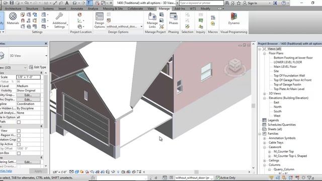Click the Location globe icon in Project Location
This screenshot has width=322, height=181.
(79, 15)
